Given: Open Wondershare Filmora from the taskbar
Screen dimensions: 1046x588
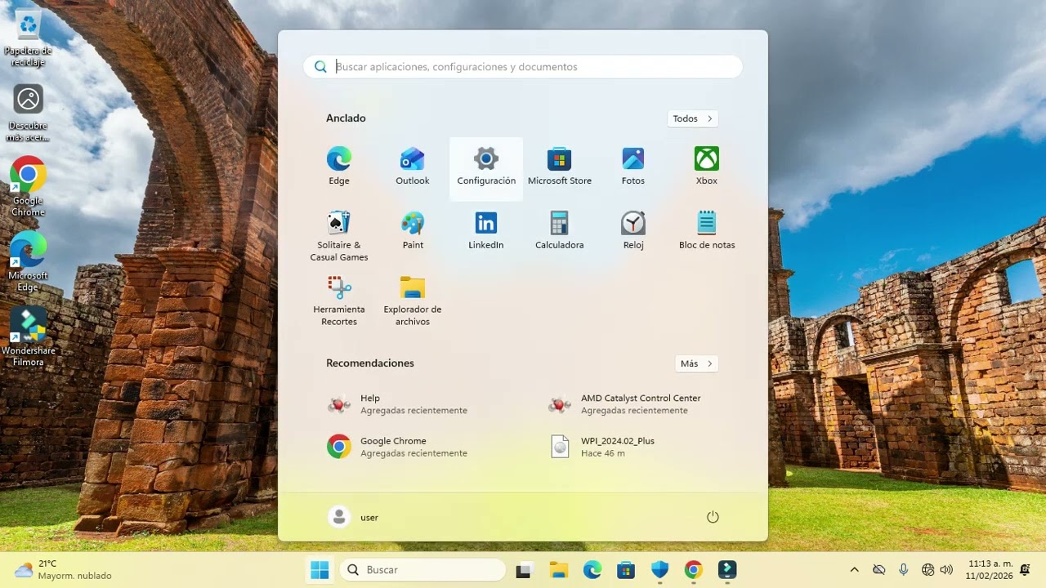Looking at the screenshot, I should coord(727,569).
